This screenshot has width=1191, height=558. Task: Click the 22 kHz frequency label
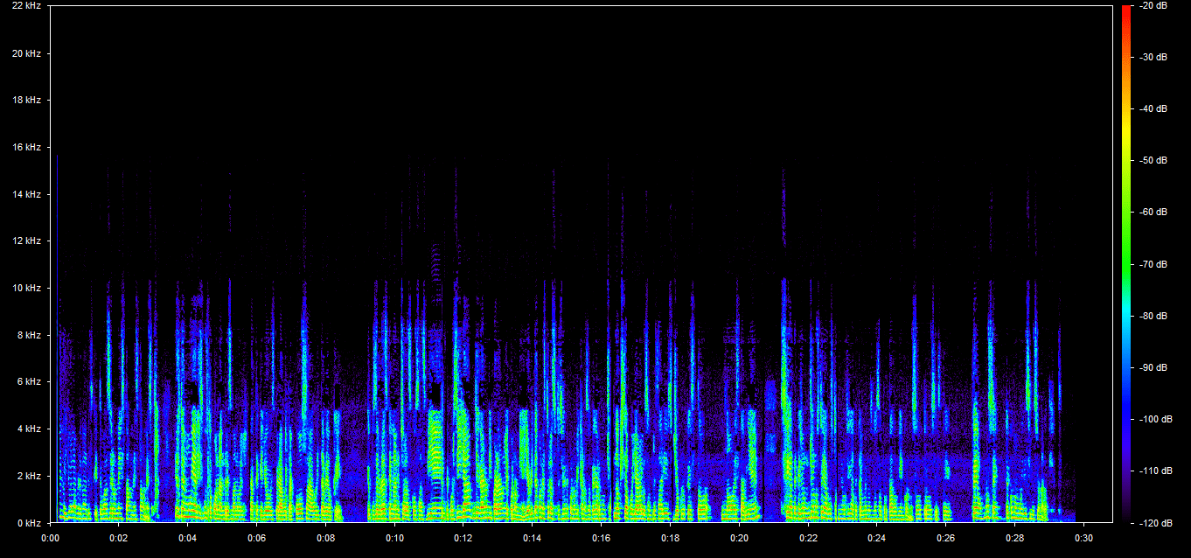pyautogui.click(x=25, y=6)
